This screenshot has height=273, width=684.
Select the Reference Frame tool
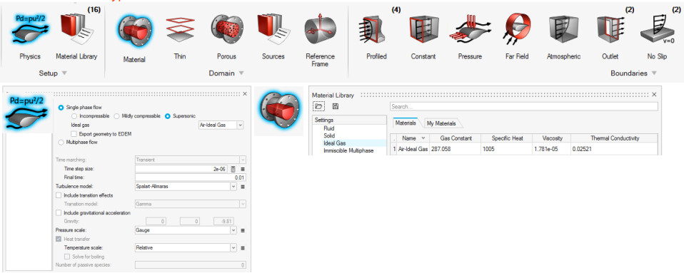(320, 39)
